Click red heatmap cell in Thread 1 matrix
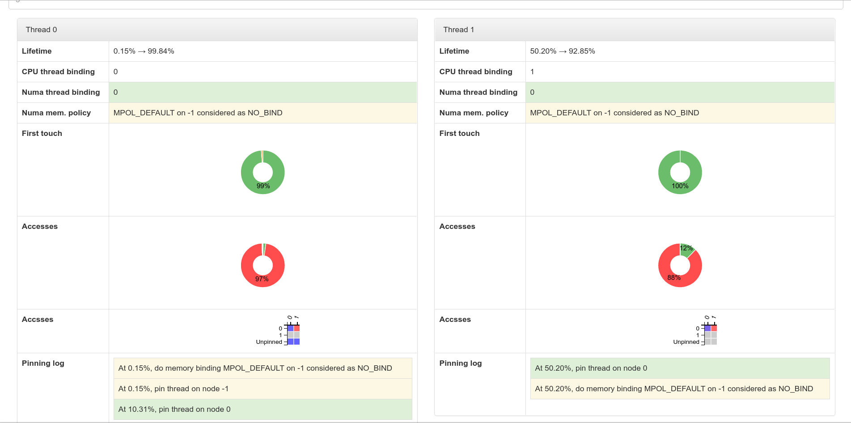Viewport: 851px width, 423px height. pyautogui.click(x=714, y=328)
